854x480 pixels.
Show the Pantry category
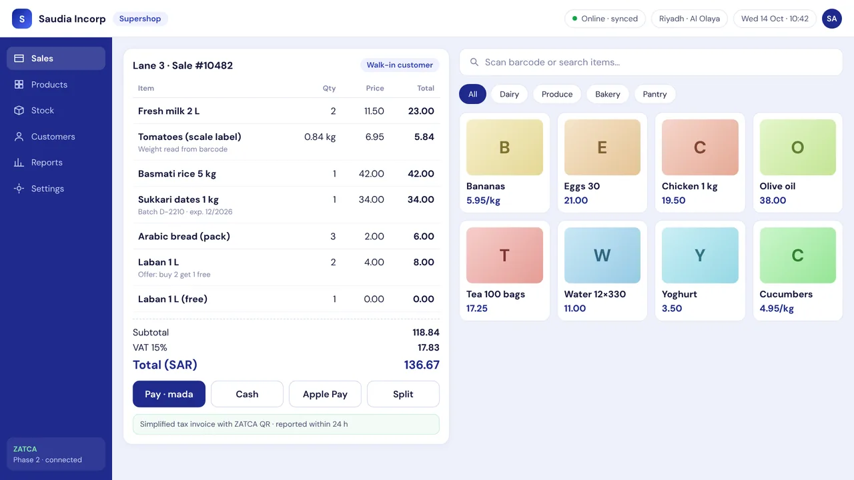click(655, 94)
